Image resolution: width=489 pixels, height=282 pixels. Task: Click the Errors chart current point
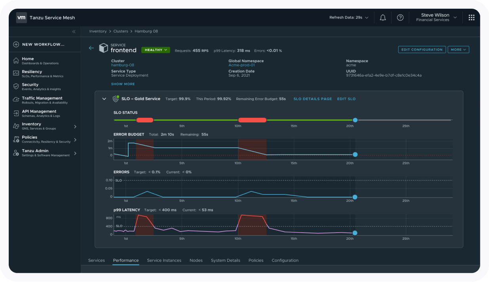[x=355, y=197]
